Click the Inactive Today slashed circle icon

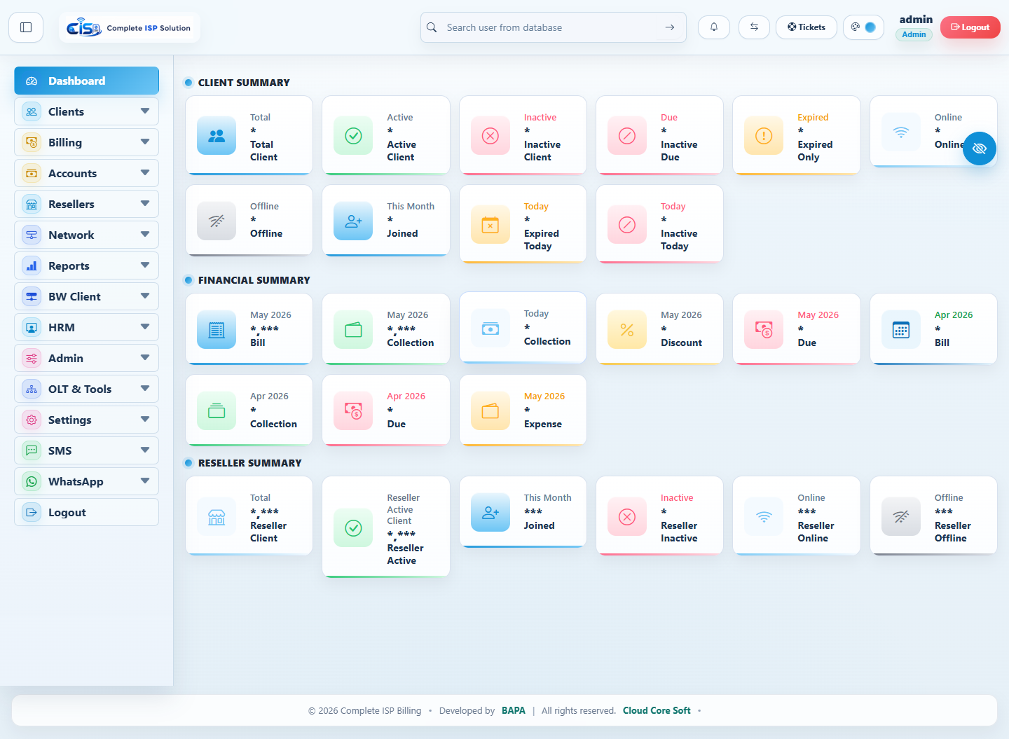coord(627,224)
